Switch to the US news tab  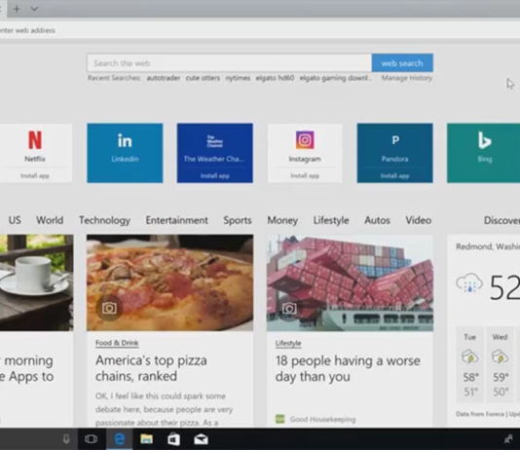pos(15,220)
